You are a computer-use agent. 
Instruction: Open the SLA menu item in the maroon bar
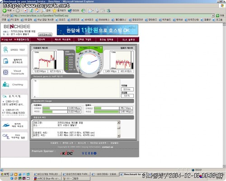coord(128,40)
